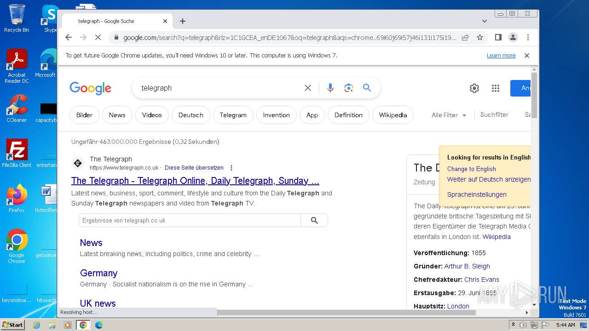
Task: Open Recycle Bin on desktop
Action: [x=17, y=18]
